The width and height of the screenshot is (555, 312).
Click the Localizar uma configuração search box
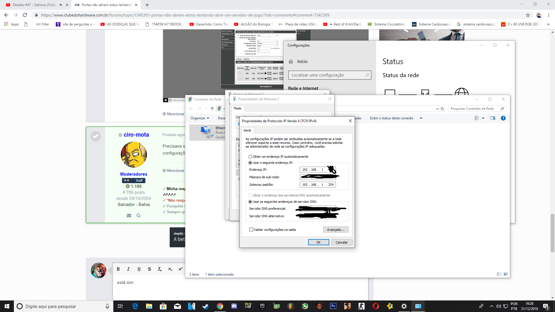click(330, 75)
